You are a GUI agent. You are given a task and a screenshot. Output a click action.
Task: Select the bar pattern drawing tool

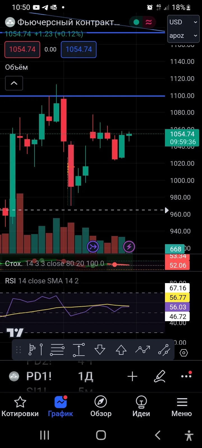(x=36, y=350)
